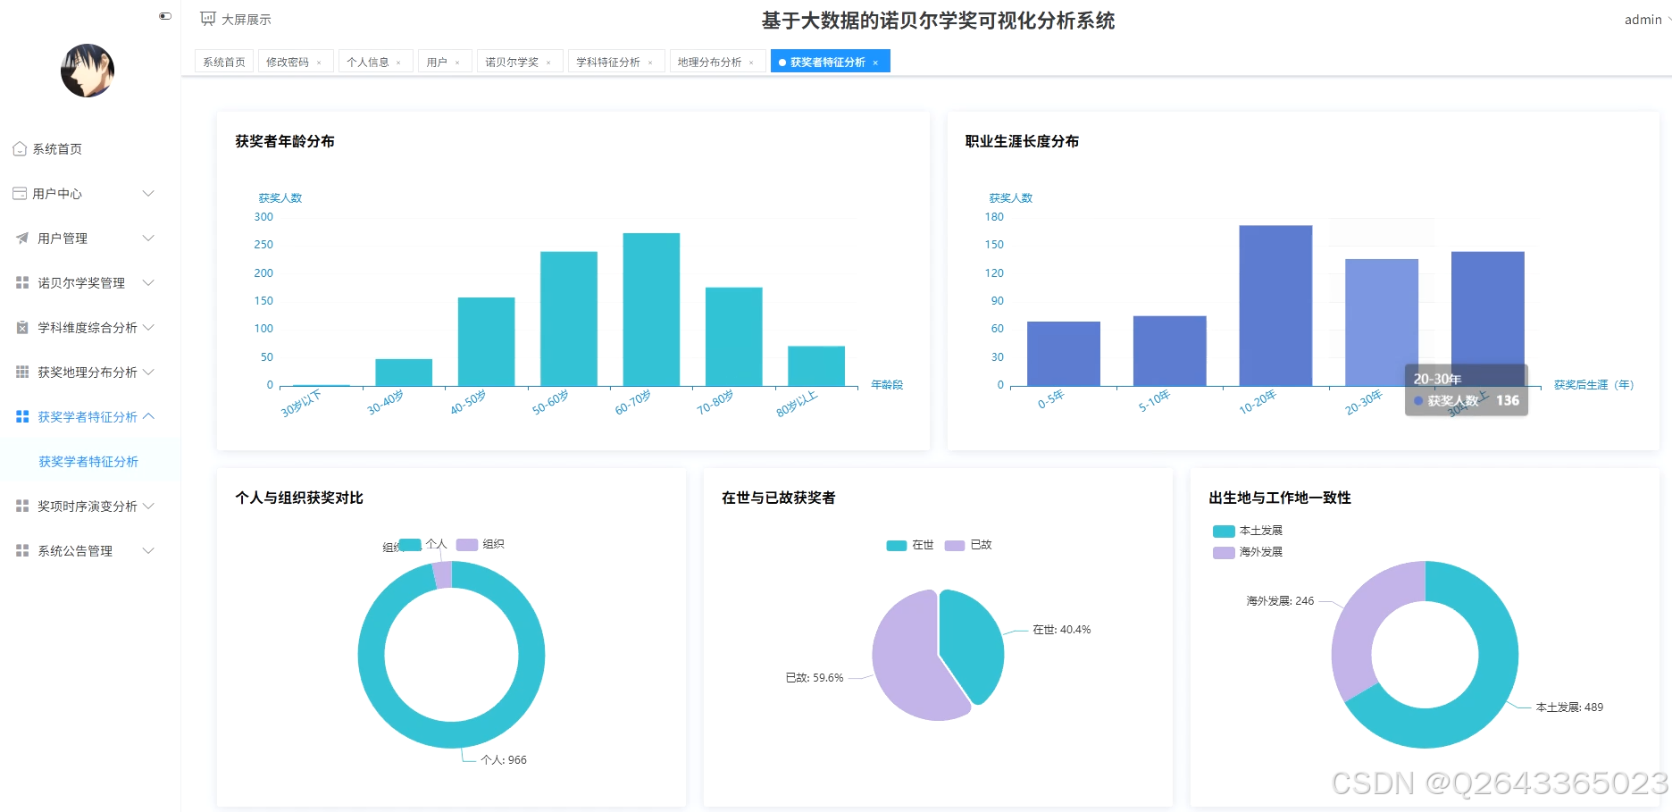Click the user avatar picture
The height and width of the screenshot is (812, 1672).
(x=88, y=71)
